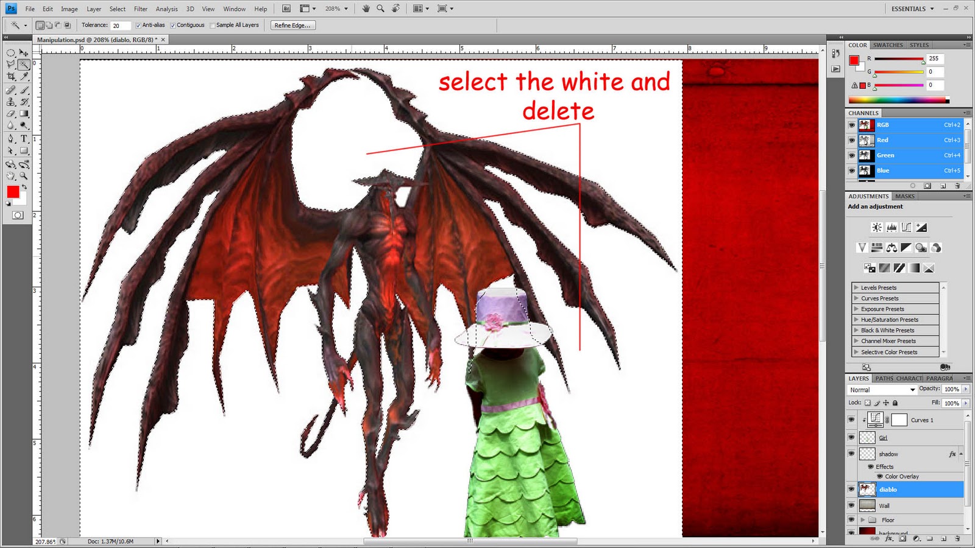Uncheck the Contiguous option
The height and width of the screenshot is (548, 975).
(x=173, y=26)
